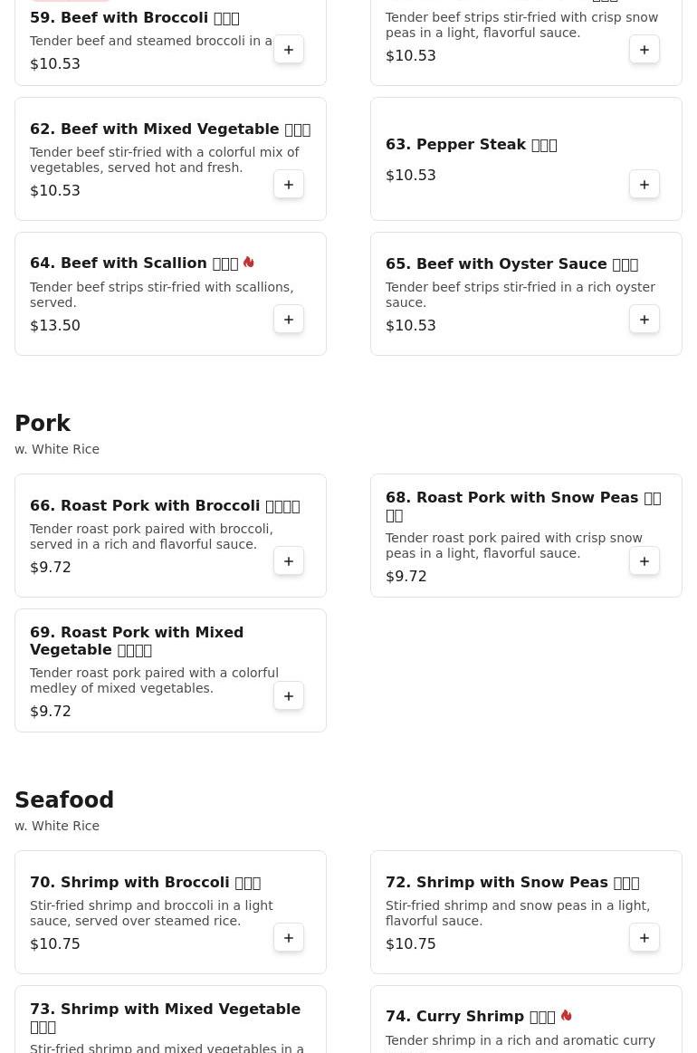The image size is (697, 1053).
Task: Add Beef with Oyster Sauce to cart
Action: pos(644,320)
